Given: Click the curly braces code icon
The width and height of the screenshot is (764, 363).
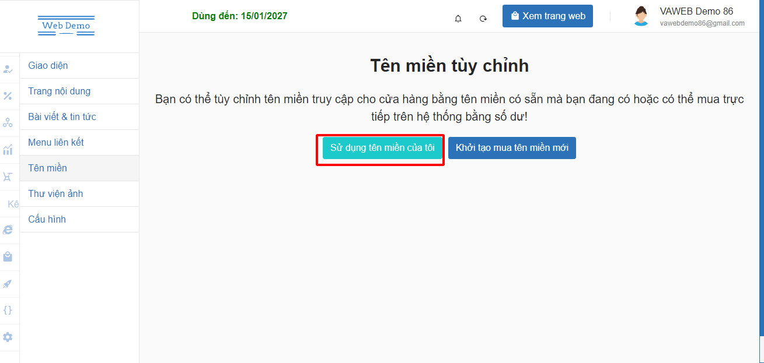Looking at the screenshot, I should click(x=8, y=310).
